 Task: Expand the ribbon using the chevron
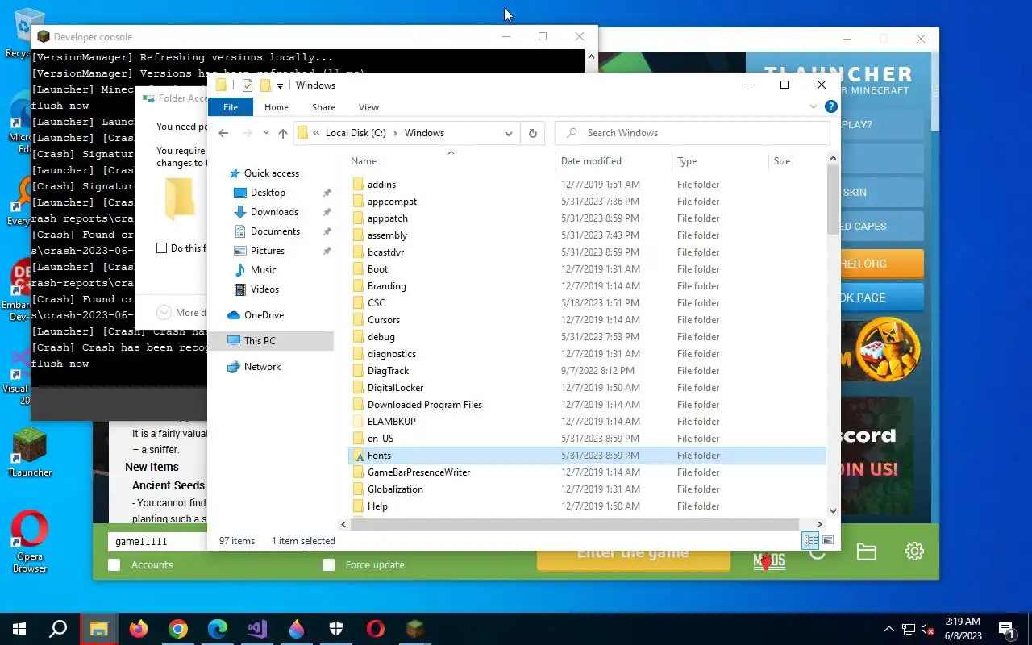[x=814, y=106]
